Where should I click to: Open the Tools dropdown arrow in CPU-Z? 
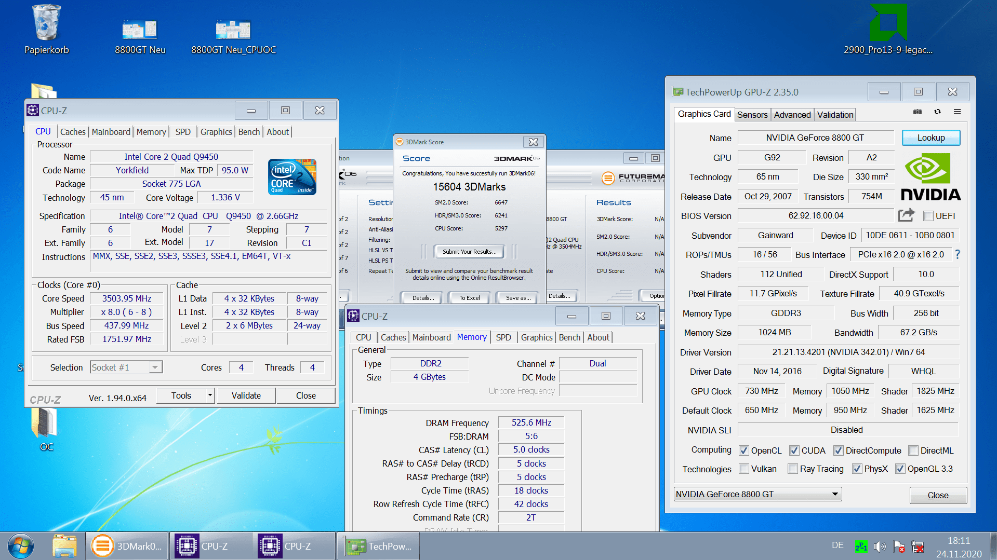click(x=210, y=395)
